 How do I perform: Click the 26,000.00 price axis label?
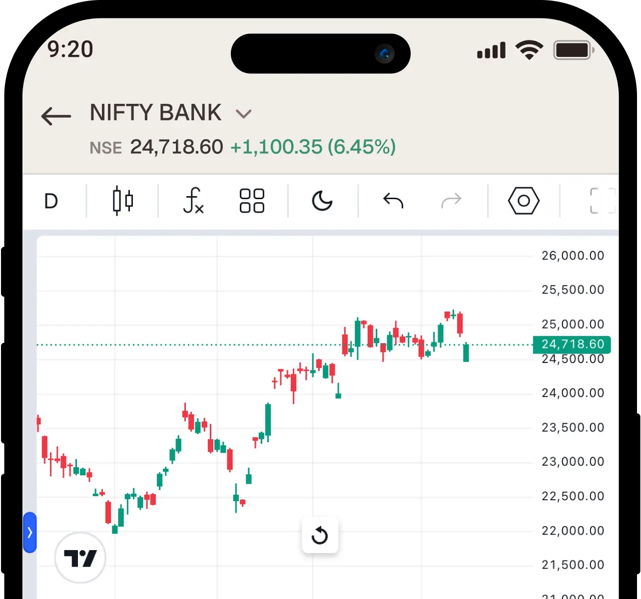(573, 256)
